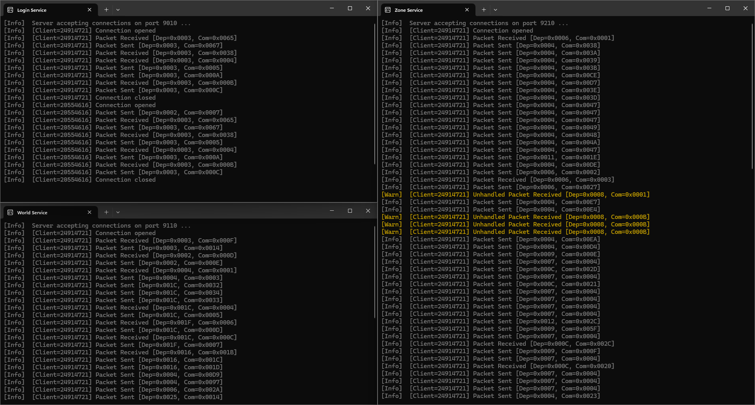Maximize the Zone Service window
The height and width of the screenshot is (405, 755).
(727, 8)
